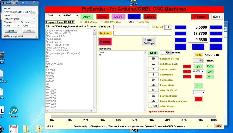This screenshot has height=133, width=233.
Task: Select the GRBL Z Code radio button
Action: click(x=81, y=22)
